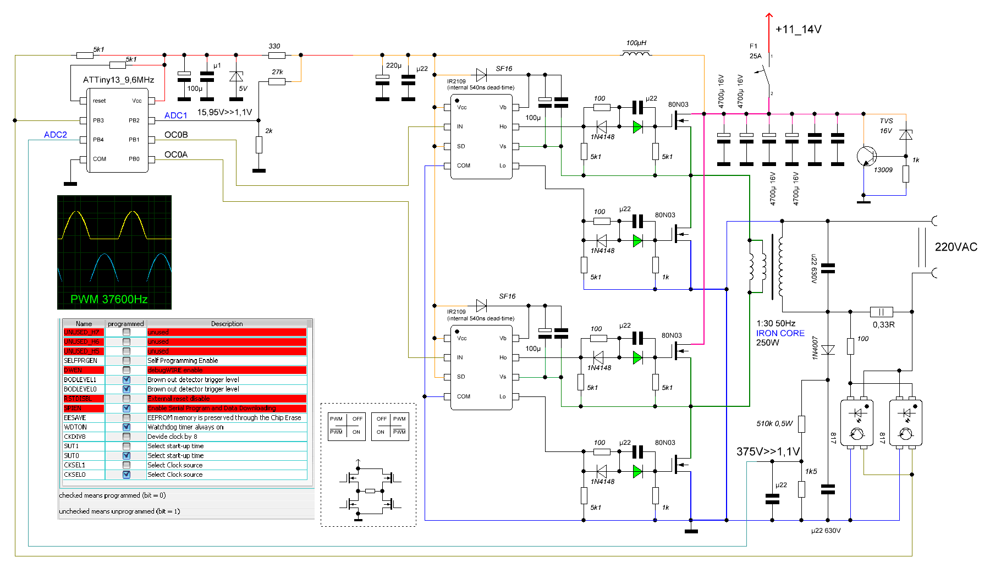Click the Description column header
990x568 pixels.
227,323
